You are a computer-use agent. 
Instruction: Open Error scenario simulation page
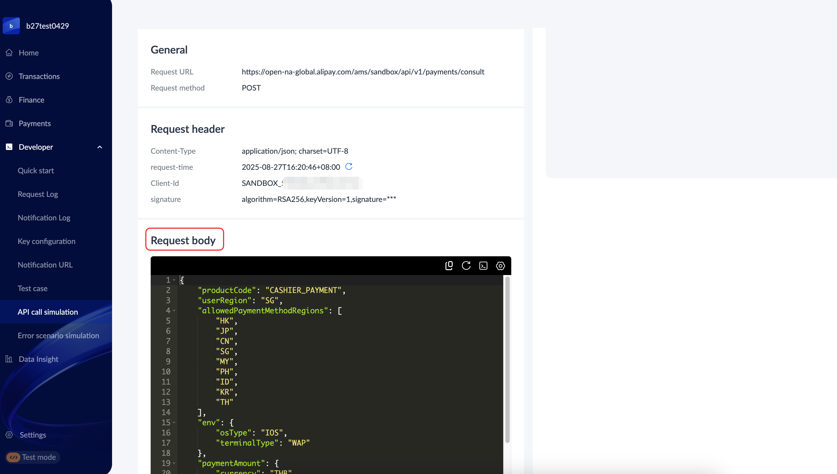coord(58,335)
